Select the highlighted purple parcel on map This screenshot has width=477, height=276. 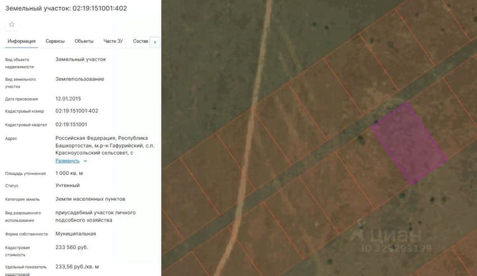[408, 143]
